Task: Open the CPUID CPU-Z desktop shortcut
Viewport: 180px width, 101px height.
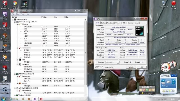Action: click(5, 16)
